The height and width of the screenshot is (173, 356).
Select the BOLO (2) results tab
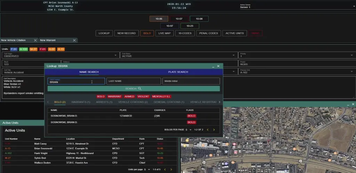60,102
